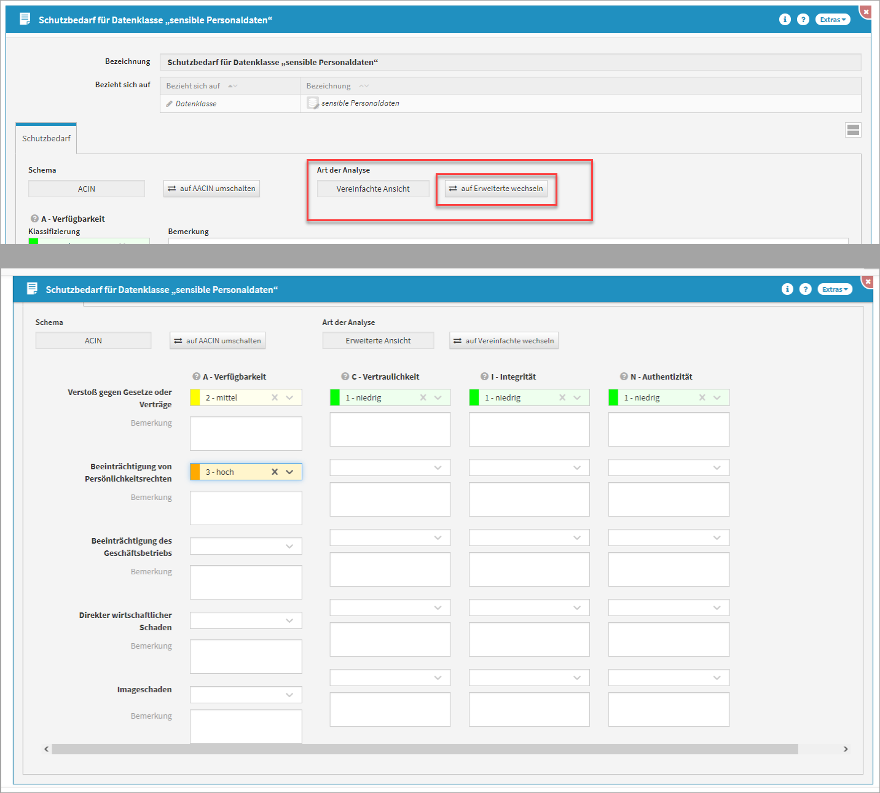Click the lower 'auf AACIN umschalten' button

(x=218, y=341)
